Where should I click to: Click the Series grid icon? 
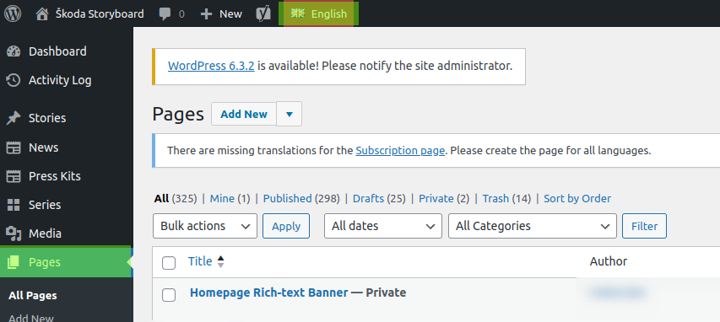[14, 205]
